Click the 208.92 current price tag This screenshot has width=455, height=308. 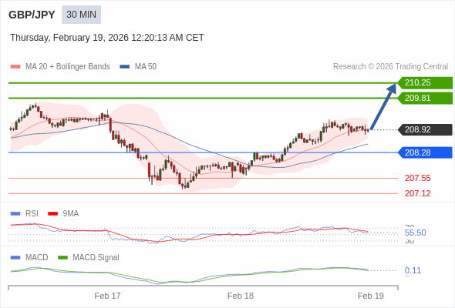tap(425, 129)
